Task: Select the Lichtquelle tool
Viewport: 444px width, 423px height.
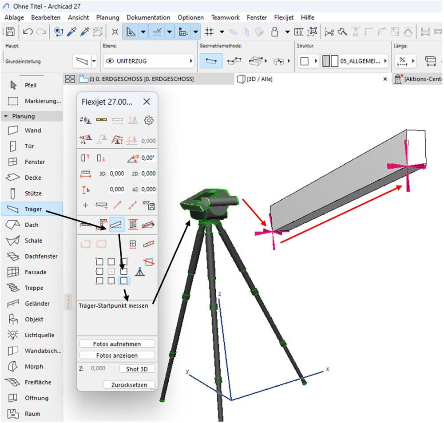Action: [32, 335]
